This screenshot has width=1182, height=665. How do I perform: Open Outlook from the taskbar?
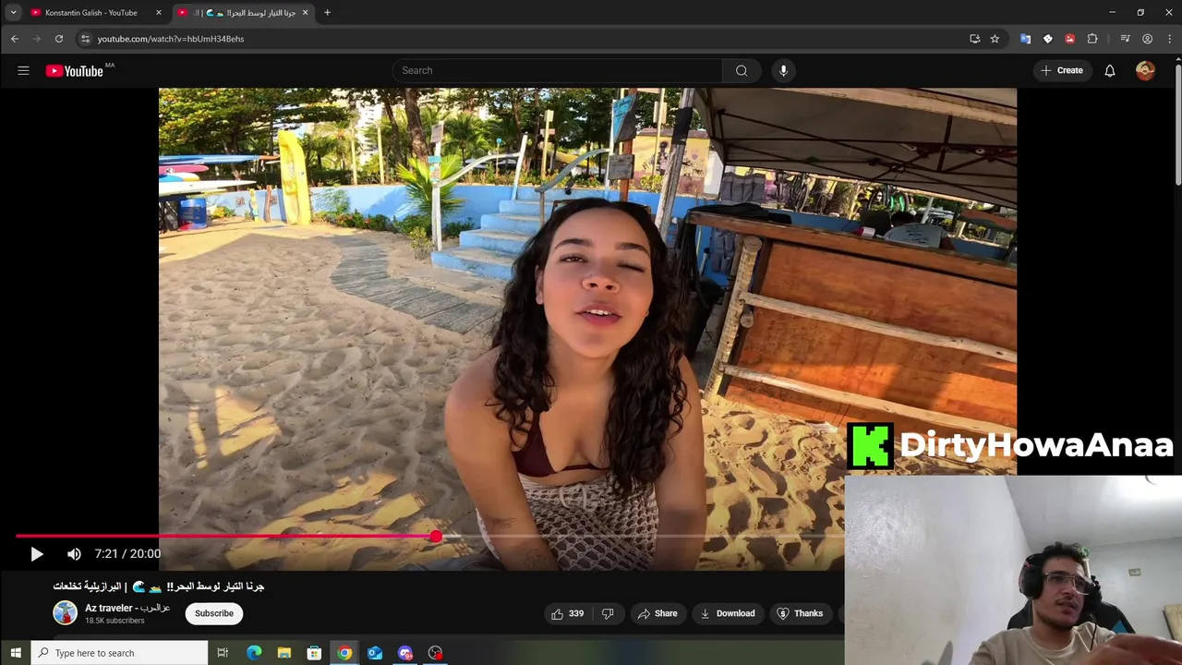coord(375,653)
